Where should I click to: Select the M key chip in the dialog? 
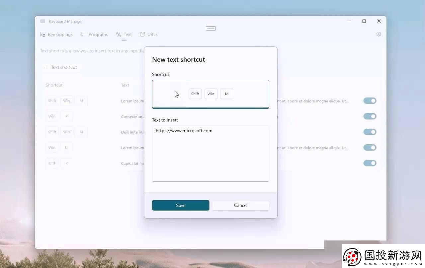(x=226, y=94)
